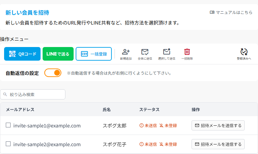
Task: Click the name スポグ花子
Action: pos(115,144)
